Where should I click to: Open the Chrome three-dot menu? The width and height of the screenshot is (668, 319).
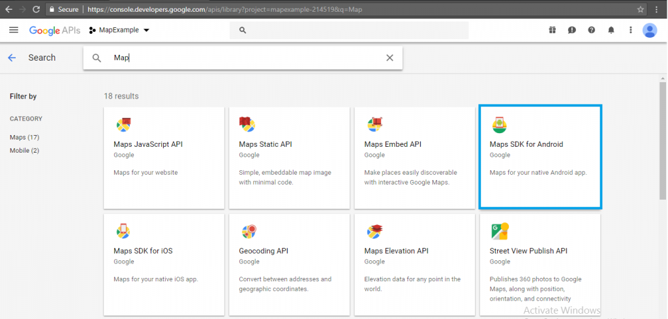tap(656, 9)
